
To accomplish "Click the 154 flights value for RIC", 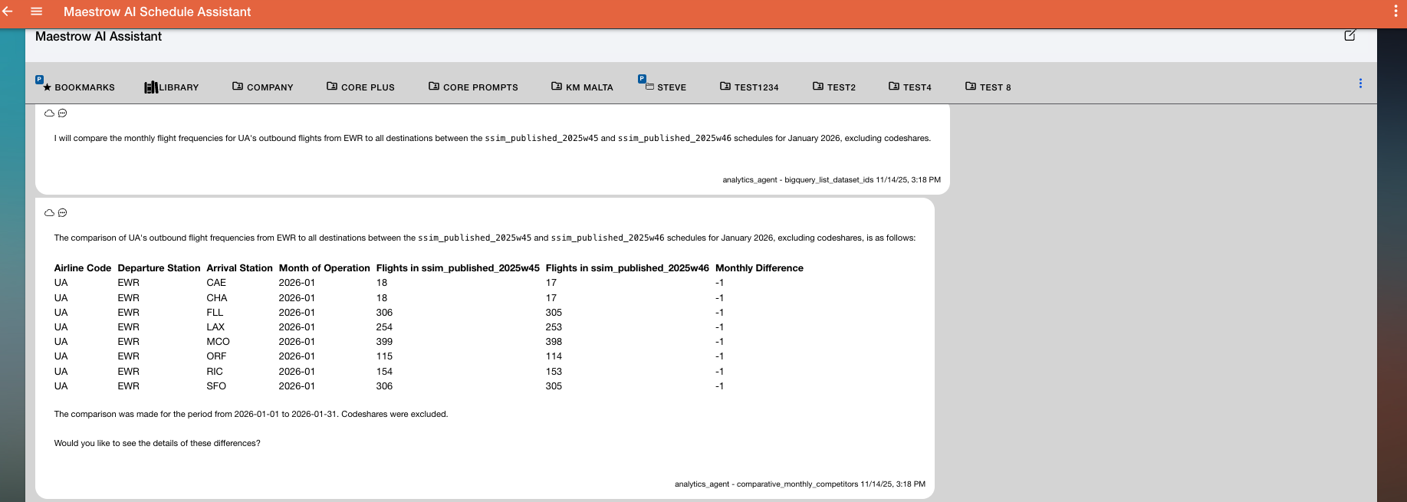I will [x=384, y=371].
